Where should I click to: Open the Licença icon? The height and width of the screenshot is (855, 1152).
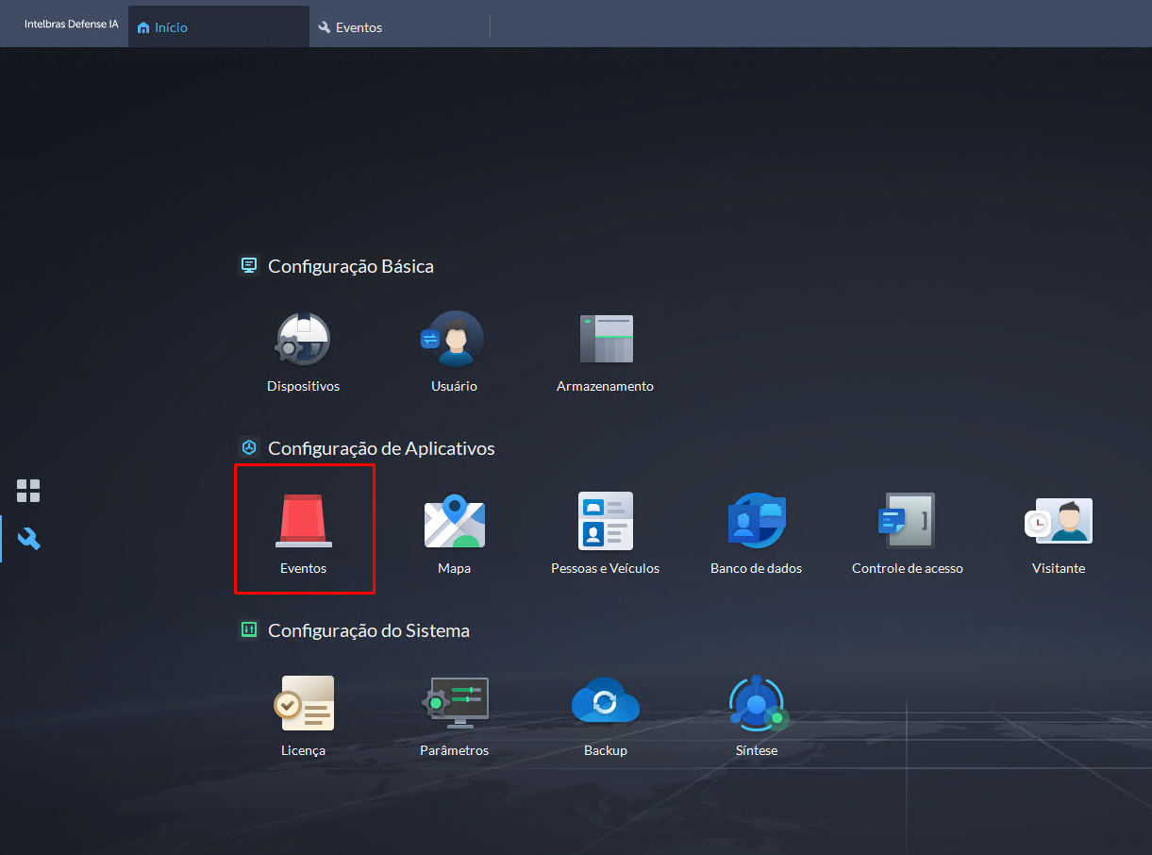[304, 703]
